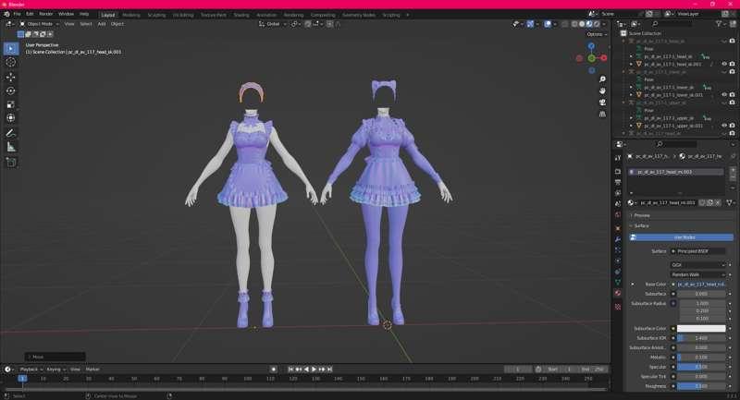The height and width of the screenshot is (400, 740).
Task: Click the viewport Options button
Action: click(596, 34)
